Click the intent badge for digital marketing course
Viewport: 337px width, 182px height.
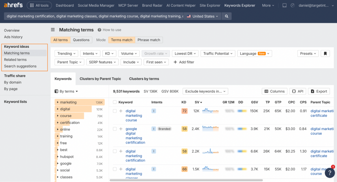coord(154,111)
